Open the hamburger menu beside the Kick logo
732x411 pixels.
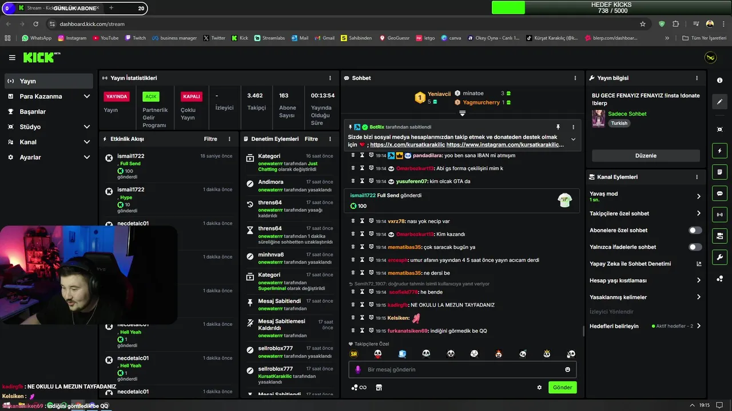(x=12, y=58)
